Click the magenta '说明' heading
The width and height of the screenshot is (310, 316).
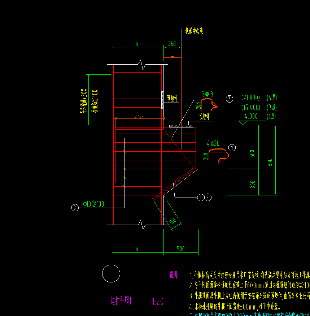click(x=174, y=275)
